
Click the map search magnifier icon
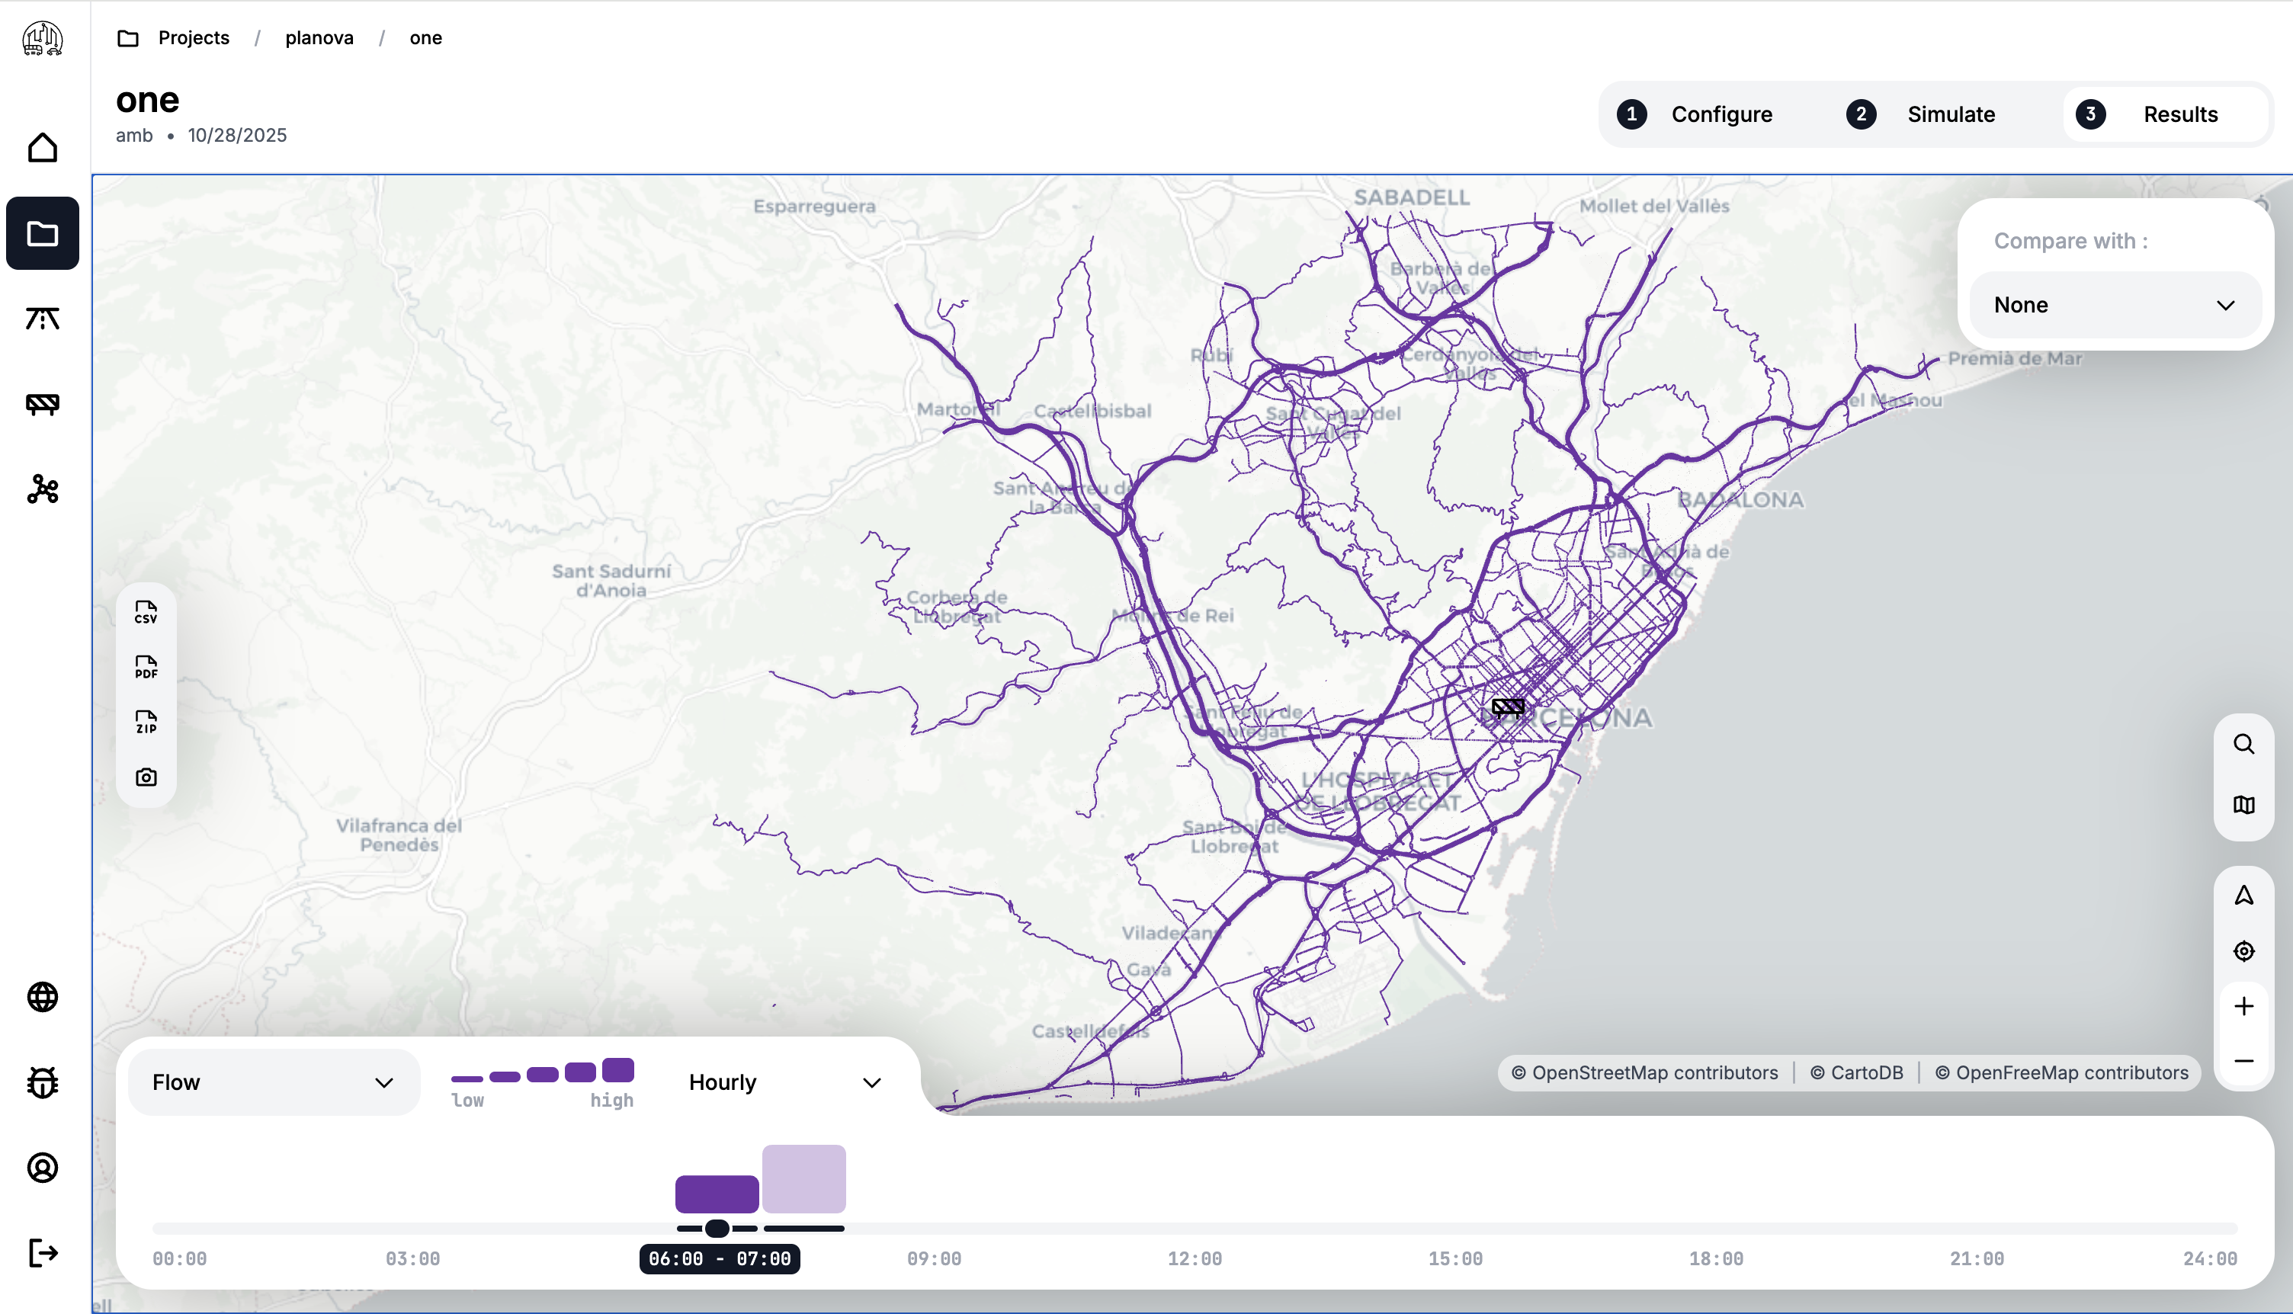[2243, 745]
